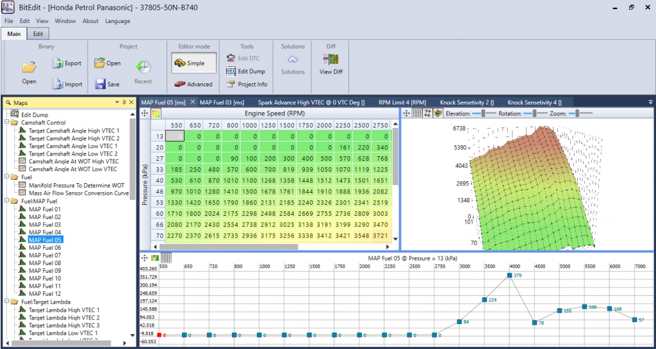
Task: Select Simple editor mode
Action: coord(193,63)
